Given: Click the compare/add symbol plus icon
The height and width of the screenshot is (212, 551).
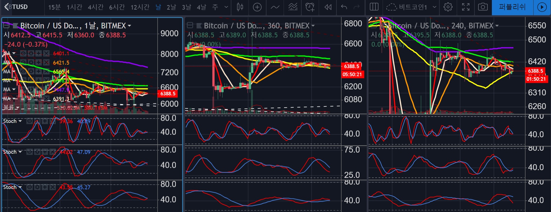Looking at the screenshot, I should [x=257, y=7].
